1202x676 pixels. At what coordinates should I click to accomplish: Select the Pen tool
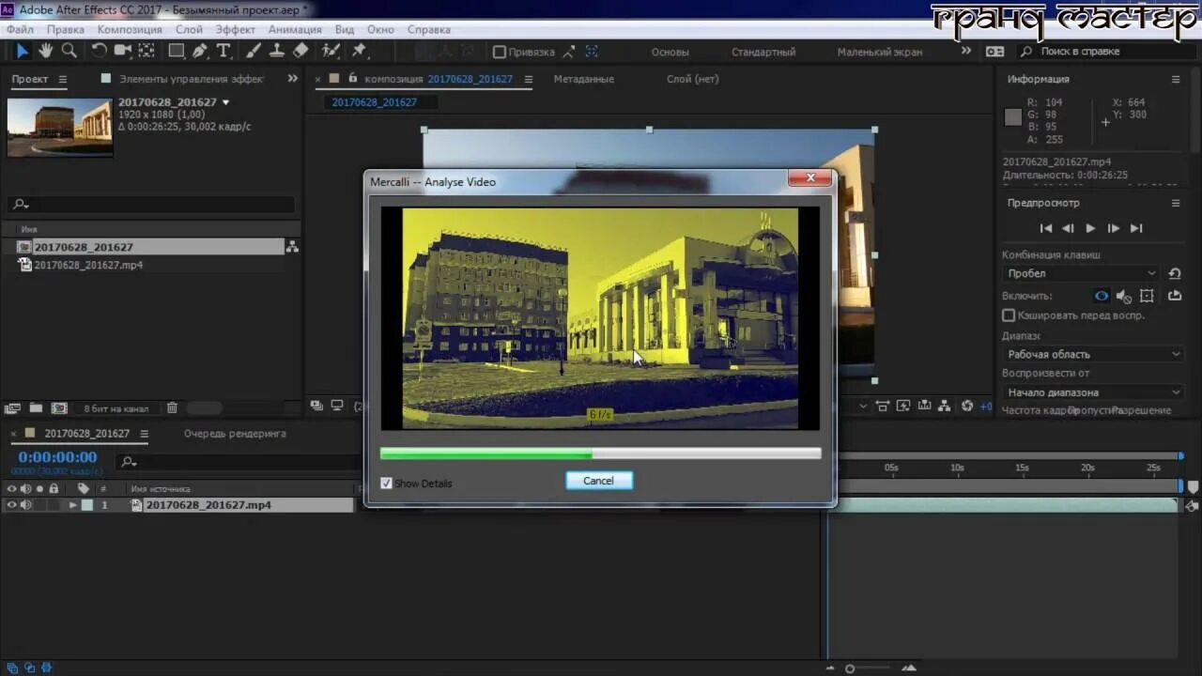pos(199,51)
